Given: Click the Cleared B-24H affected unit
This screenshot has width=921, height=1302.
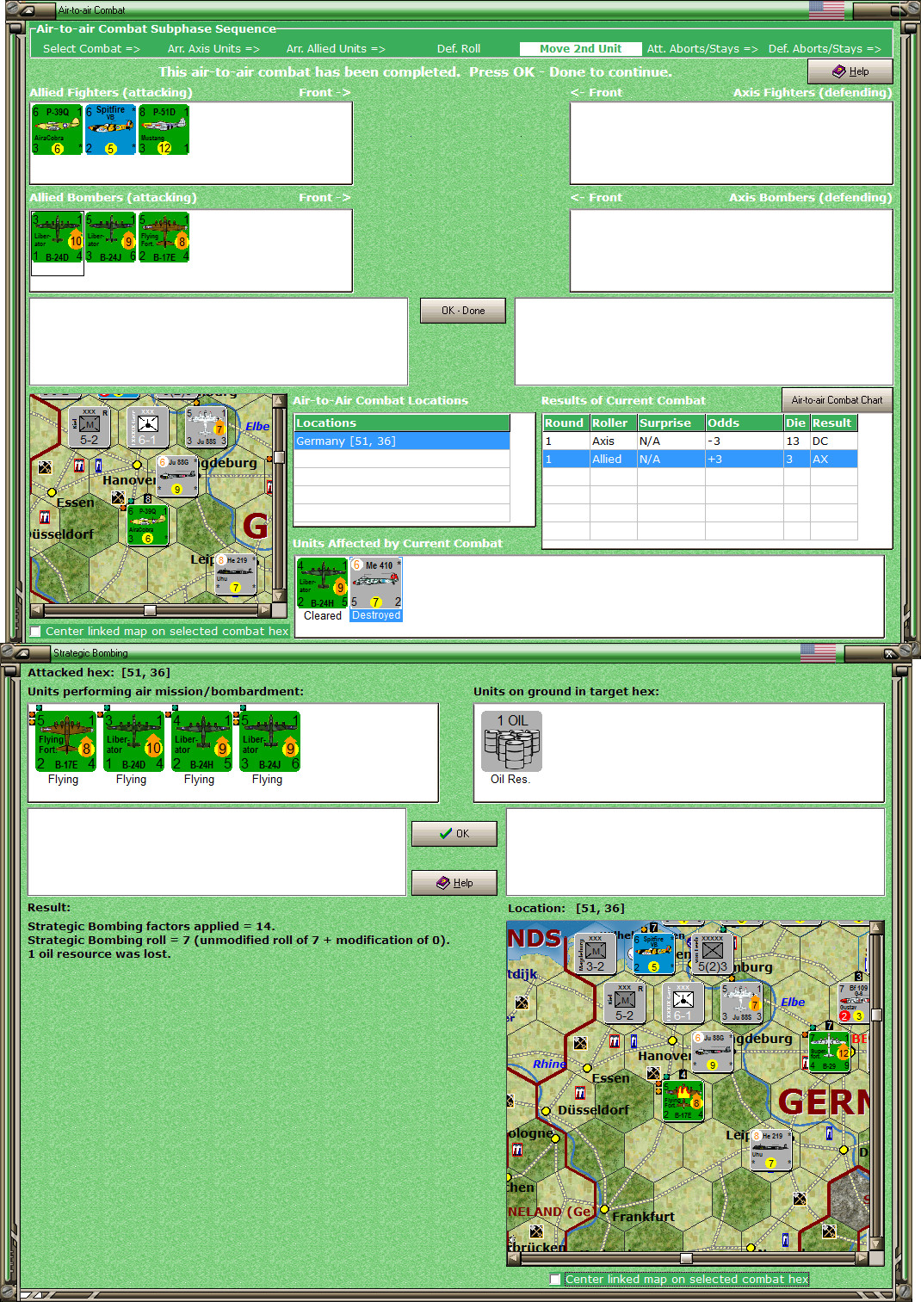Looking at the screenshot, I should [322, 583].
